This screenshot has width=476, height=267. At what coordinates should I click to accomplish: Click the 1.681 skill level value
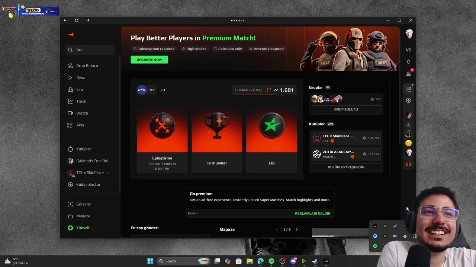pyautogui.click(x=287, y=90)
